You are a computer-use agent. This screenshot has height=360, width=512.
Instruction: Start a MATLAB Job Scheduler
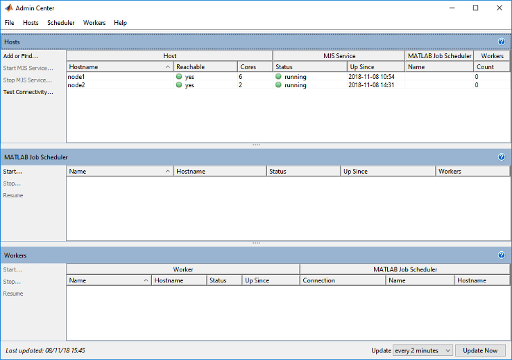(x=12, y=172)
